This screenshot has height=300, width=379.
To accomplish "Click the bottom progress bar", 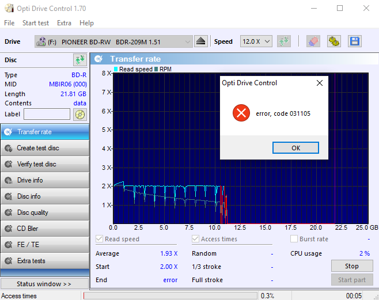I will pyautogui.click(x=170, y=295).
